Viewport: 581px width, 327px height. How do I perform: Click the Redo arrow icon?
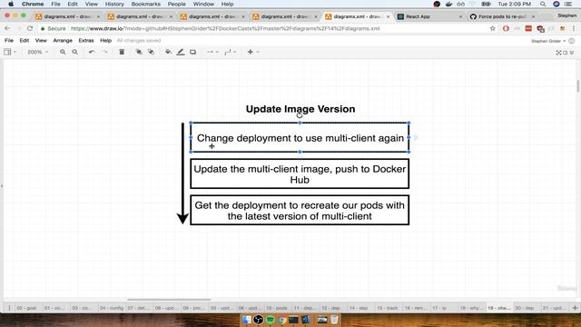pyautogui.click(x=105, y=52)
